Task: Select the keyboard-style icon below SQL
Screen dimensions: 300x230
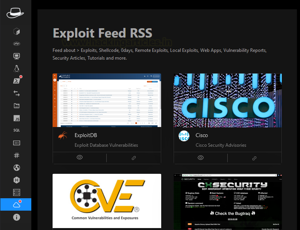Action: [17, 143]
